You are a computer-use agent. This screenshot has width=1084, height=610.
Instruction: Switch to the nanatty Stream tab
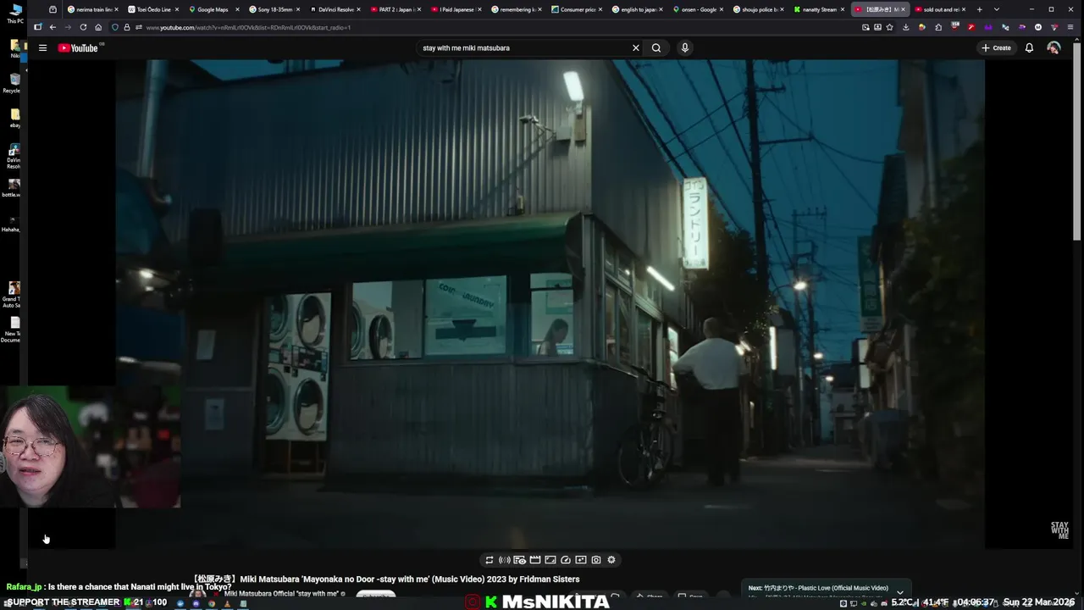[820, 9]
